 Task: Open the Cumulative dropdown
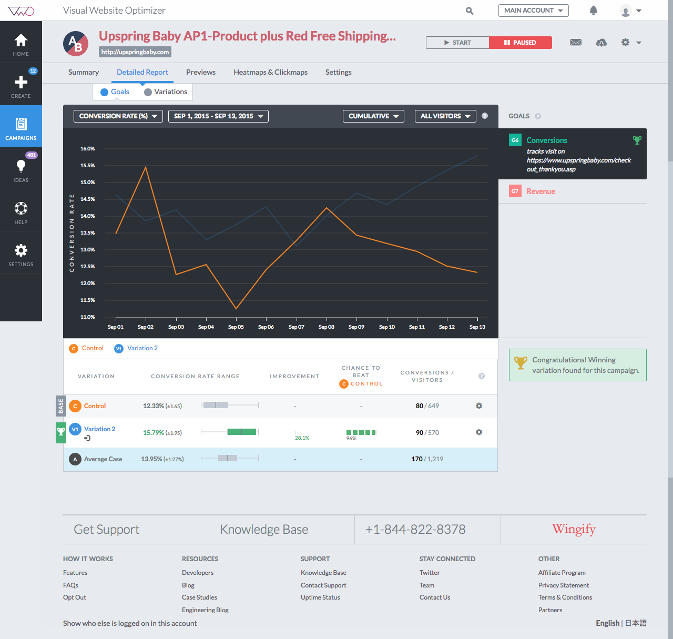point(373,116)
